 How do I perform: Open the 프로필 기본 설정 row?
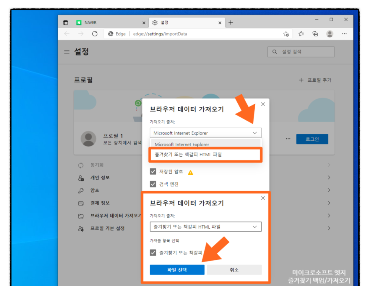204,229
